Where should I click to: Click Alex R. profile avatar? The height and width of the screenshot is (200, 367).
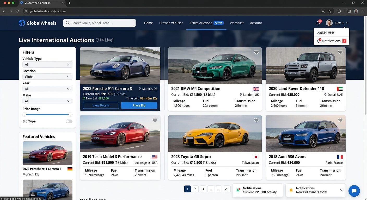click(x=329, y=23)
